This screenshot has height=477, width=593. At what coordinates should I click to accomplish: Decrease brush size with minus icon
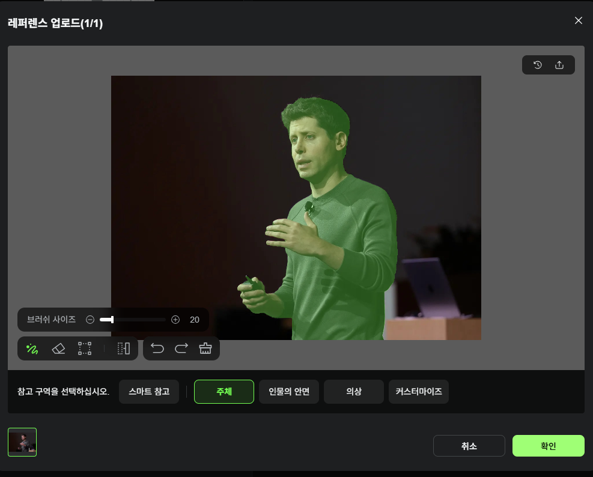pos(90,320)
